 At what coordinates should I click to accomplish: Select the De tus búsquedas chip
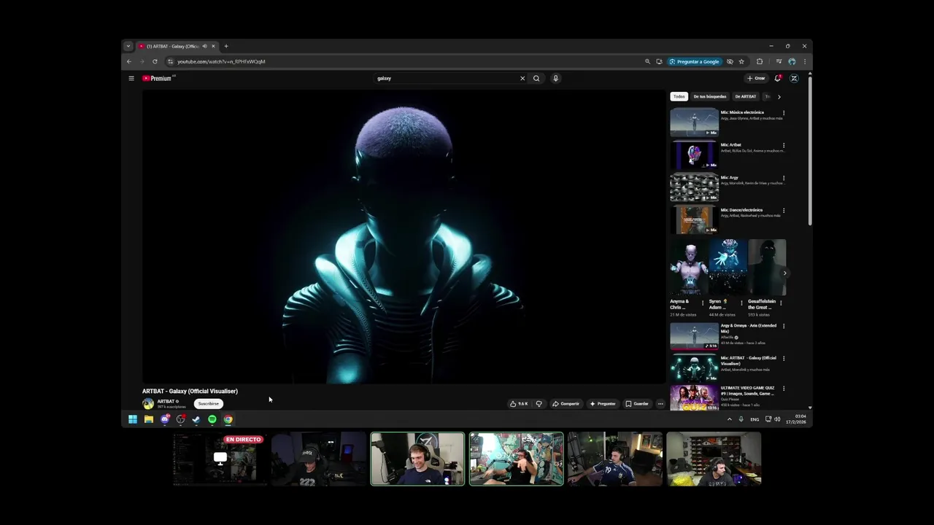coord(710,96)
